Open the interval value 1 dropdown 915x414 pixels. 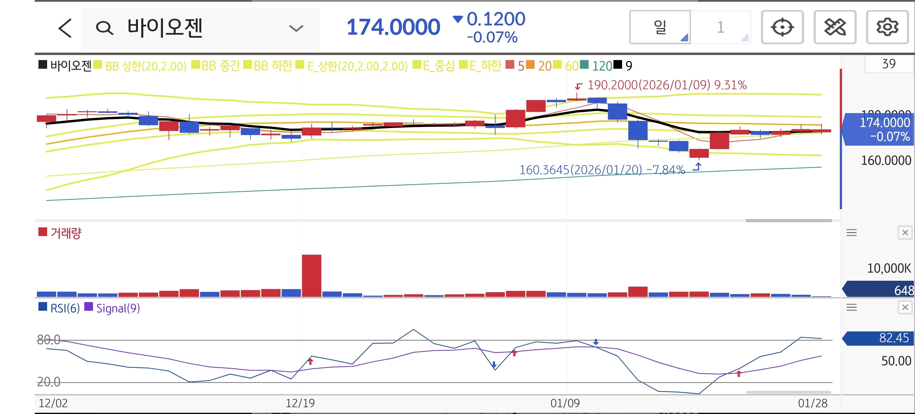pos(721,27)
